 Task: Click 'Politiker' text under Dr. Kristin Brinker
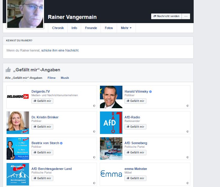(36, 121)
